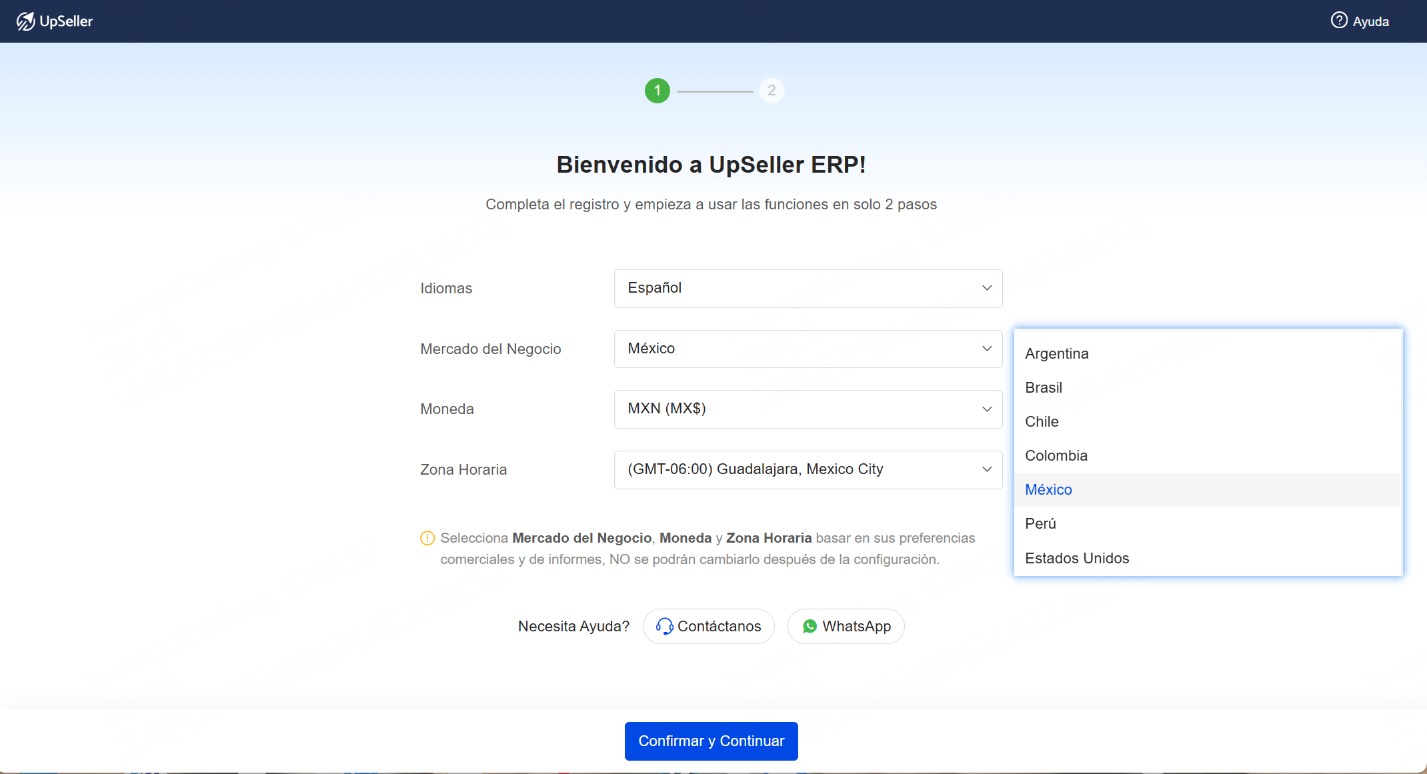Click the chevron arrow in Moneda field
Image resolution: width=1427 pixels, height=774 pixels.
tap(987, 409)
